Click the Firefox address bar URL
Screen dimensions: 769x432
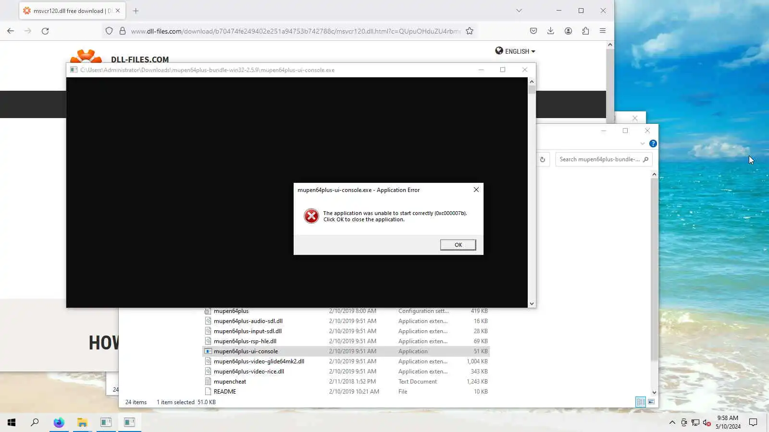click(x=296, y=31)
